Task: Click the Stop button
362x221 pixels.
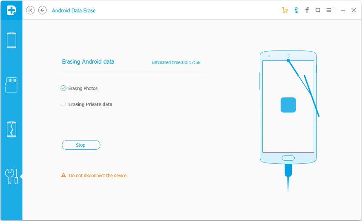Action: pos(81,145)
